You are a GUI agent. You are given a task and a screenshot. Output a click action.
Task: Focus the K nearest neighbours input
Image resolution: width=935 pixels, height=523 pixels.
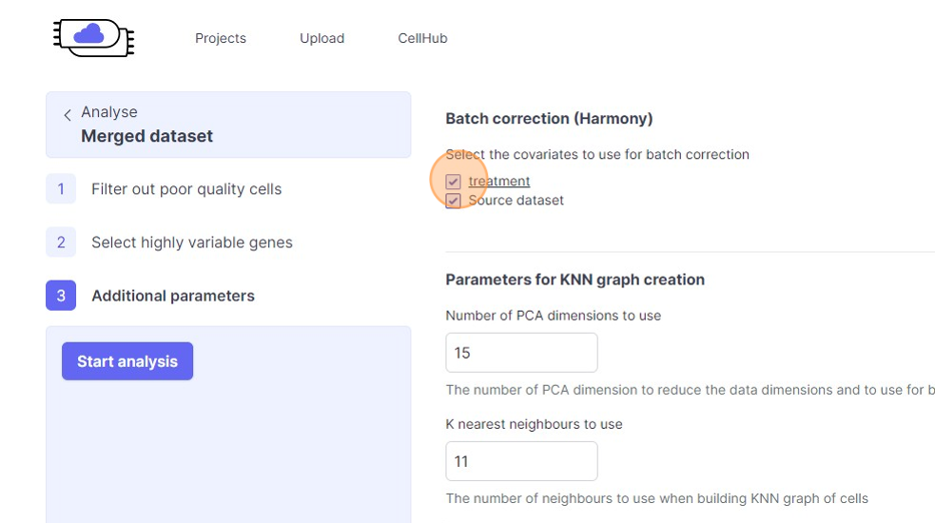(521, 461)
